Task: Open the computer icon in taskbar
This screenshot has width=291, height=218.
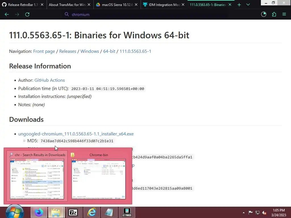Action: coord(127,212)
